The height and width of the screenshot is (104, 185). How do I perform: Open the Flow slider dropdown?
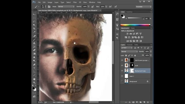point(106,7)
